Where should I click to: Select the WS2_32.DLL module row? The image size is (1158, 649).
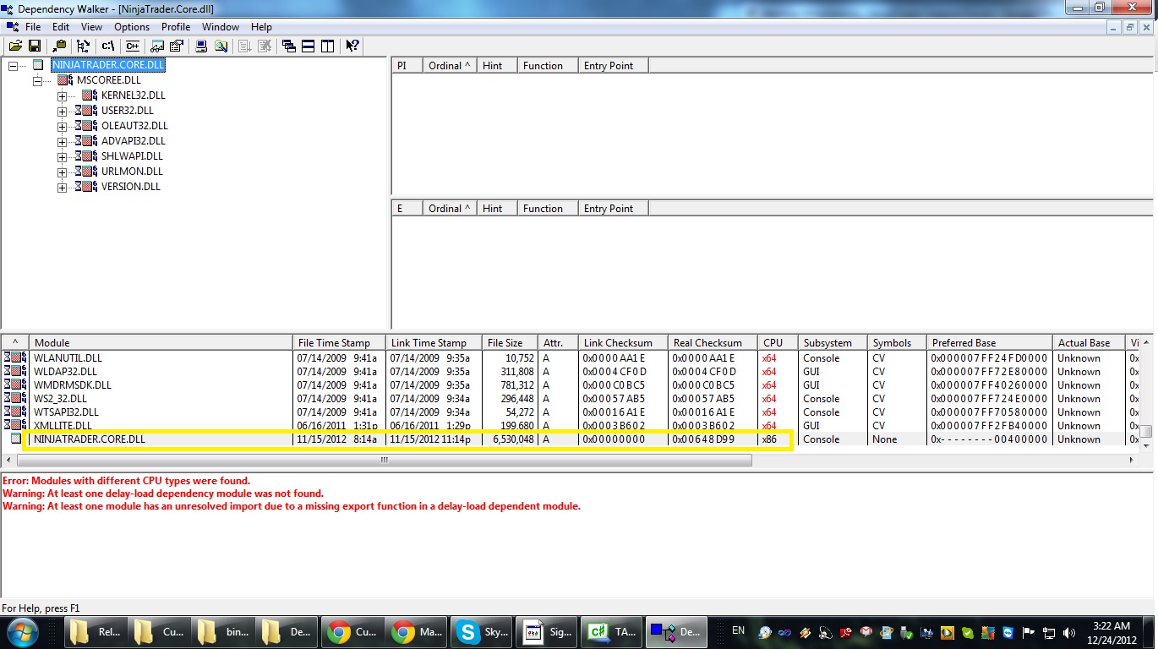pyautogui.click(x=571, y=399)
